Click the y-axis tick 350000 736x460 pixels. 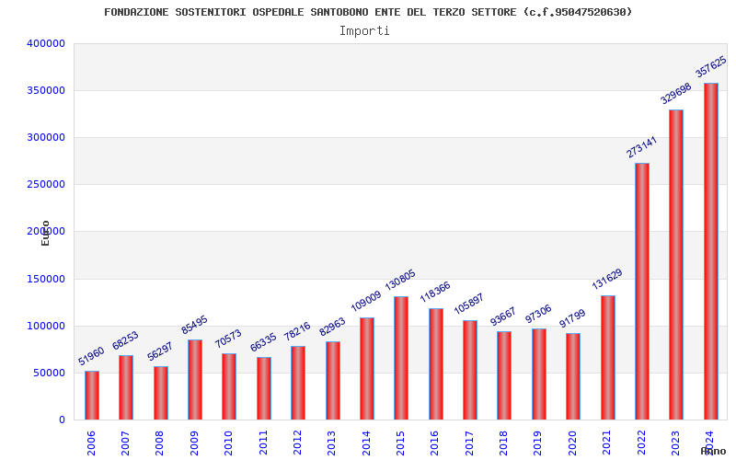46,90
